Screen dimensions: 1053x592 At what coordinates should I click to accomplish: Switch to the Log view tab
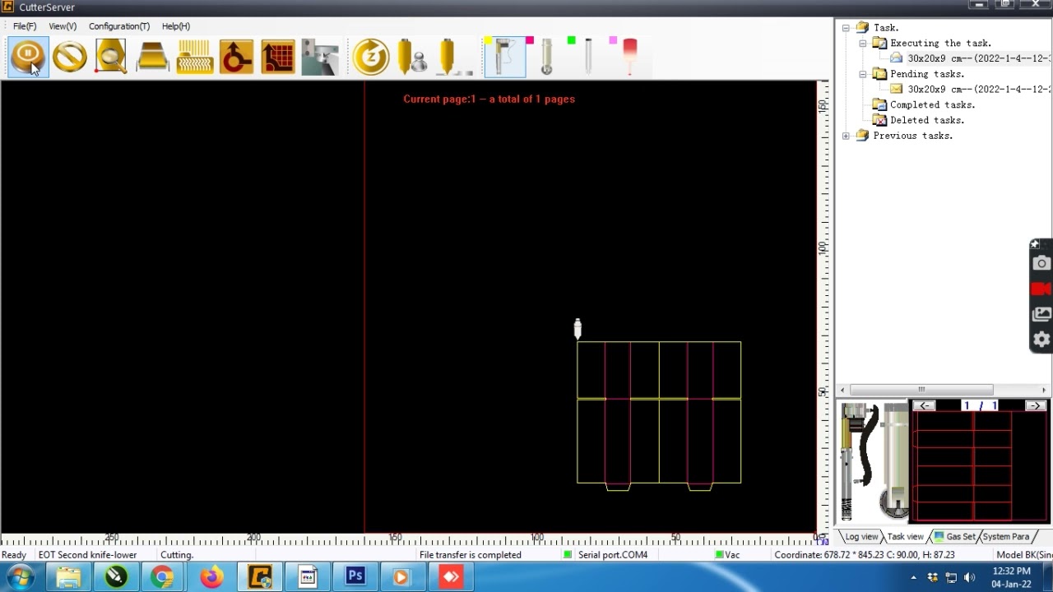(860, 536)
